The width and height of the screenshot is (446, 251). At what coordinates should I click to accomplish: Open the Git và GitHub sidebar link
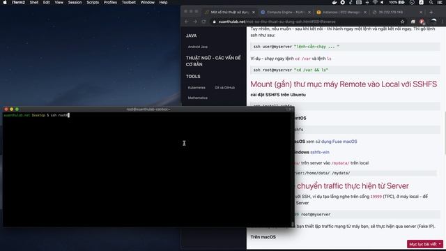click(x=224, y=88)
